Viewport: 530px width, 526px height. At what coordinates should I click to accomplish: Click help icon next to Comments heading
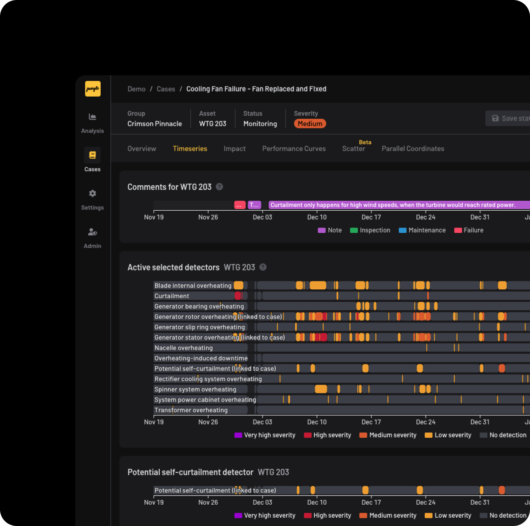click(x=219, y=187)
